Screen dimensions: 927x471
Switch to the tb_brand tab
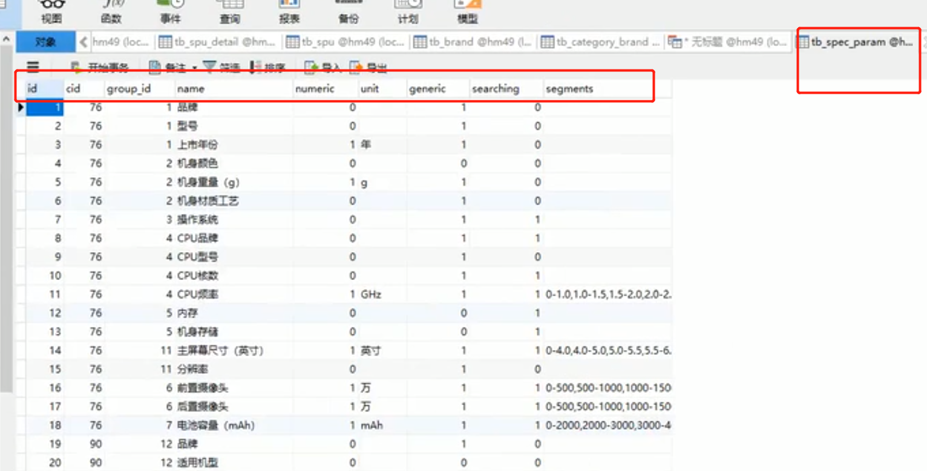pos(473,42)
